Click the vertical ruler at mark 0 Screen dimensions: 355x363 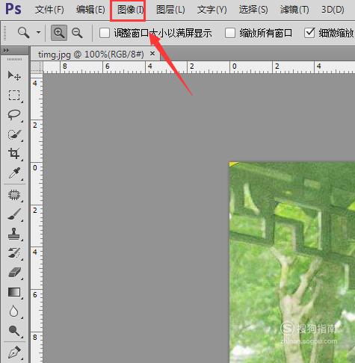pos(35,168)
